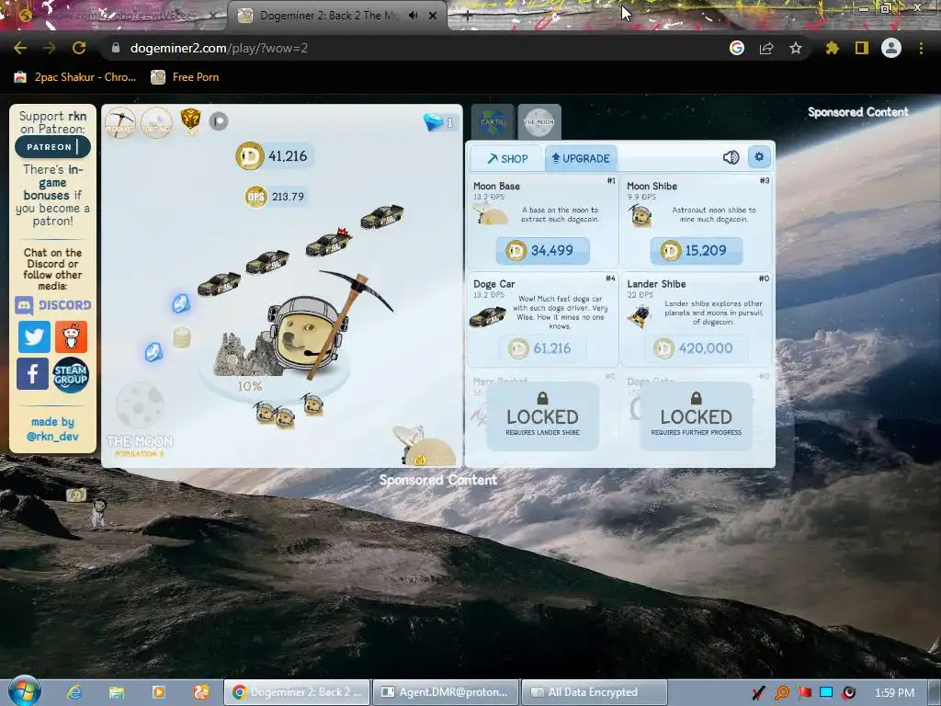Go back in Chrome

(20, 48)
